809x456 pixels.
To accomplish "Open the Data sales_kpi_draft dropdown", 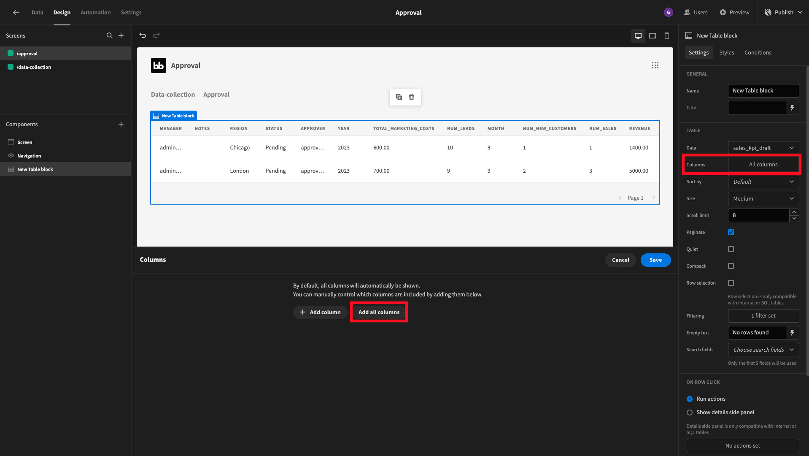I will tap(763, 148).
